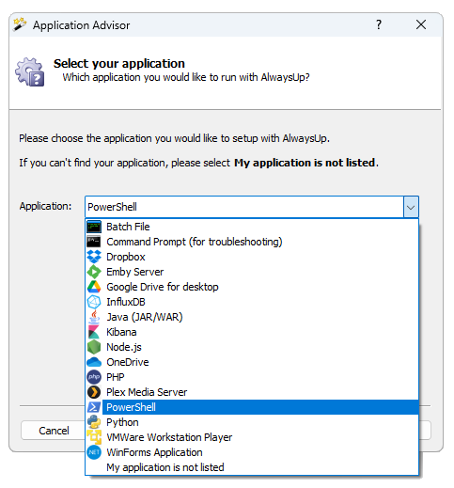Click the gear with question mark icon
This screenshot has height=488, width=454.
30,71
